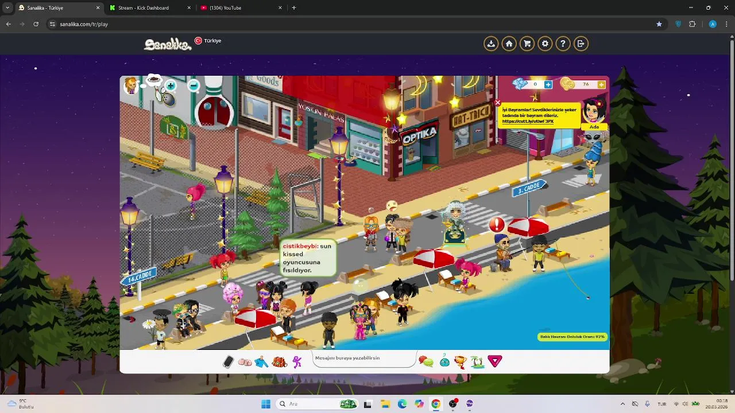Open File Explorer from taskbar
The height and width of the screenshot is (413, 735).
pos(385,404)
